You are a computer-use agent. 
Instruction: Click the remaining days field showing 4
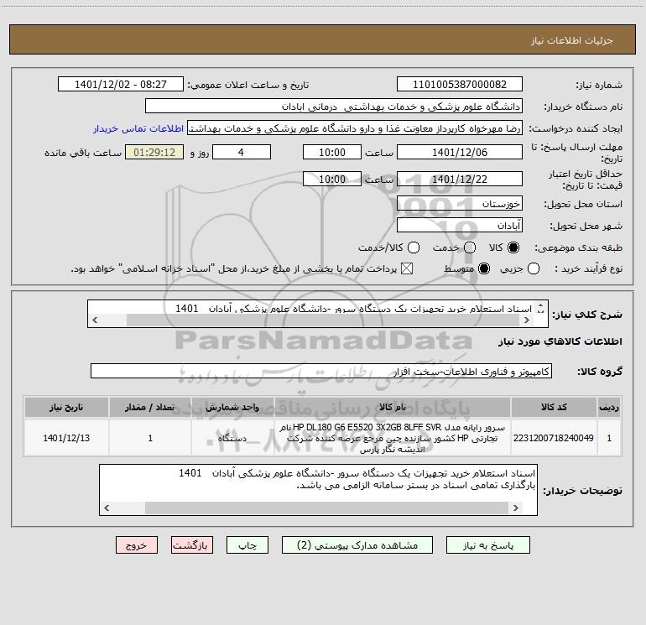(x=242, y=152)
